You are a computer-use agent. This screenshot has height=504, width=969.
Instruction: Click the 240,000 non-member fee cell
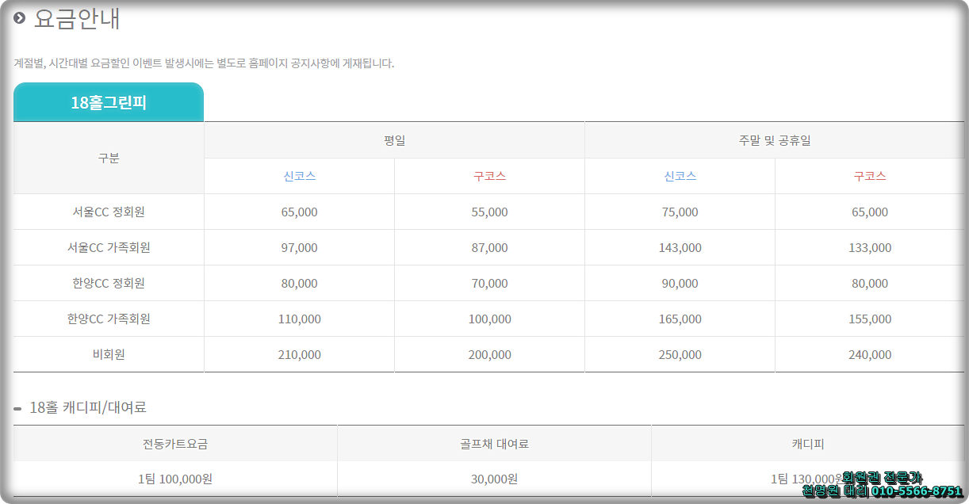pyautogui.click(x=870, y=354)
